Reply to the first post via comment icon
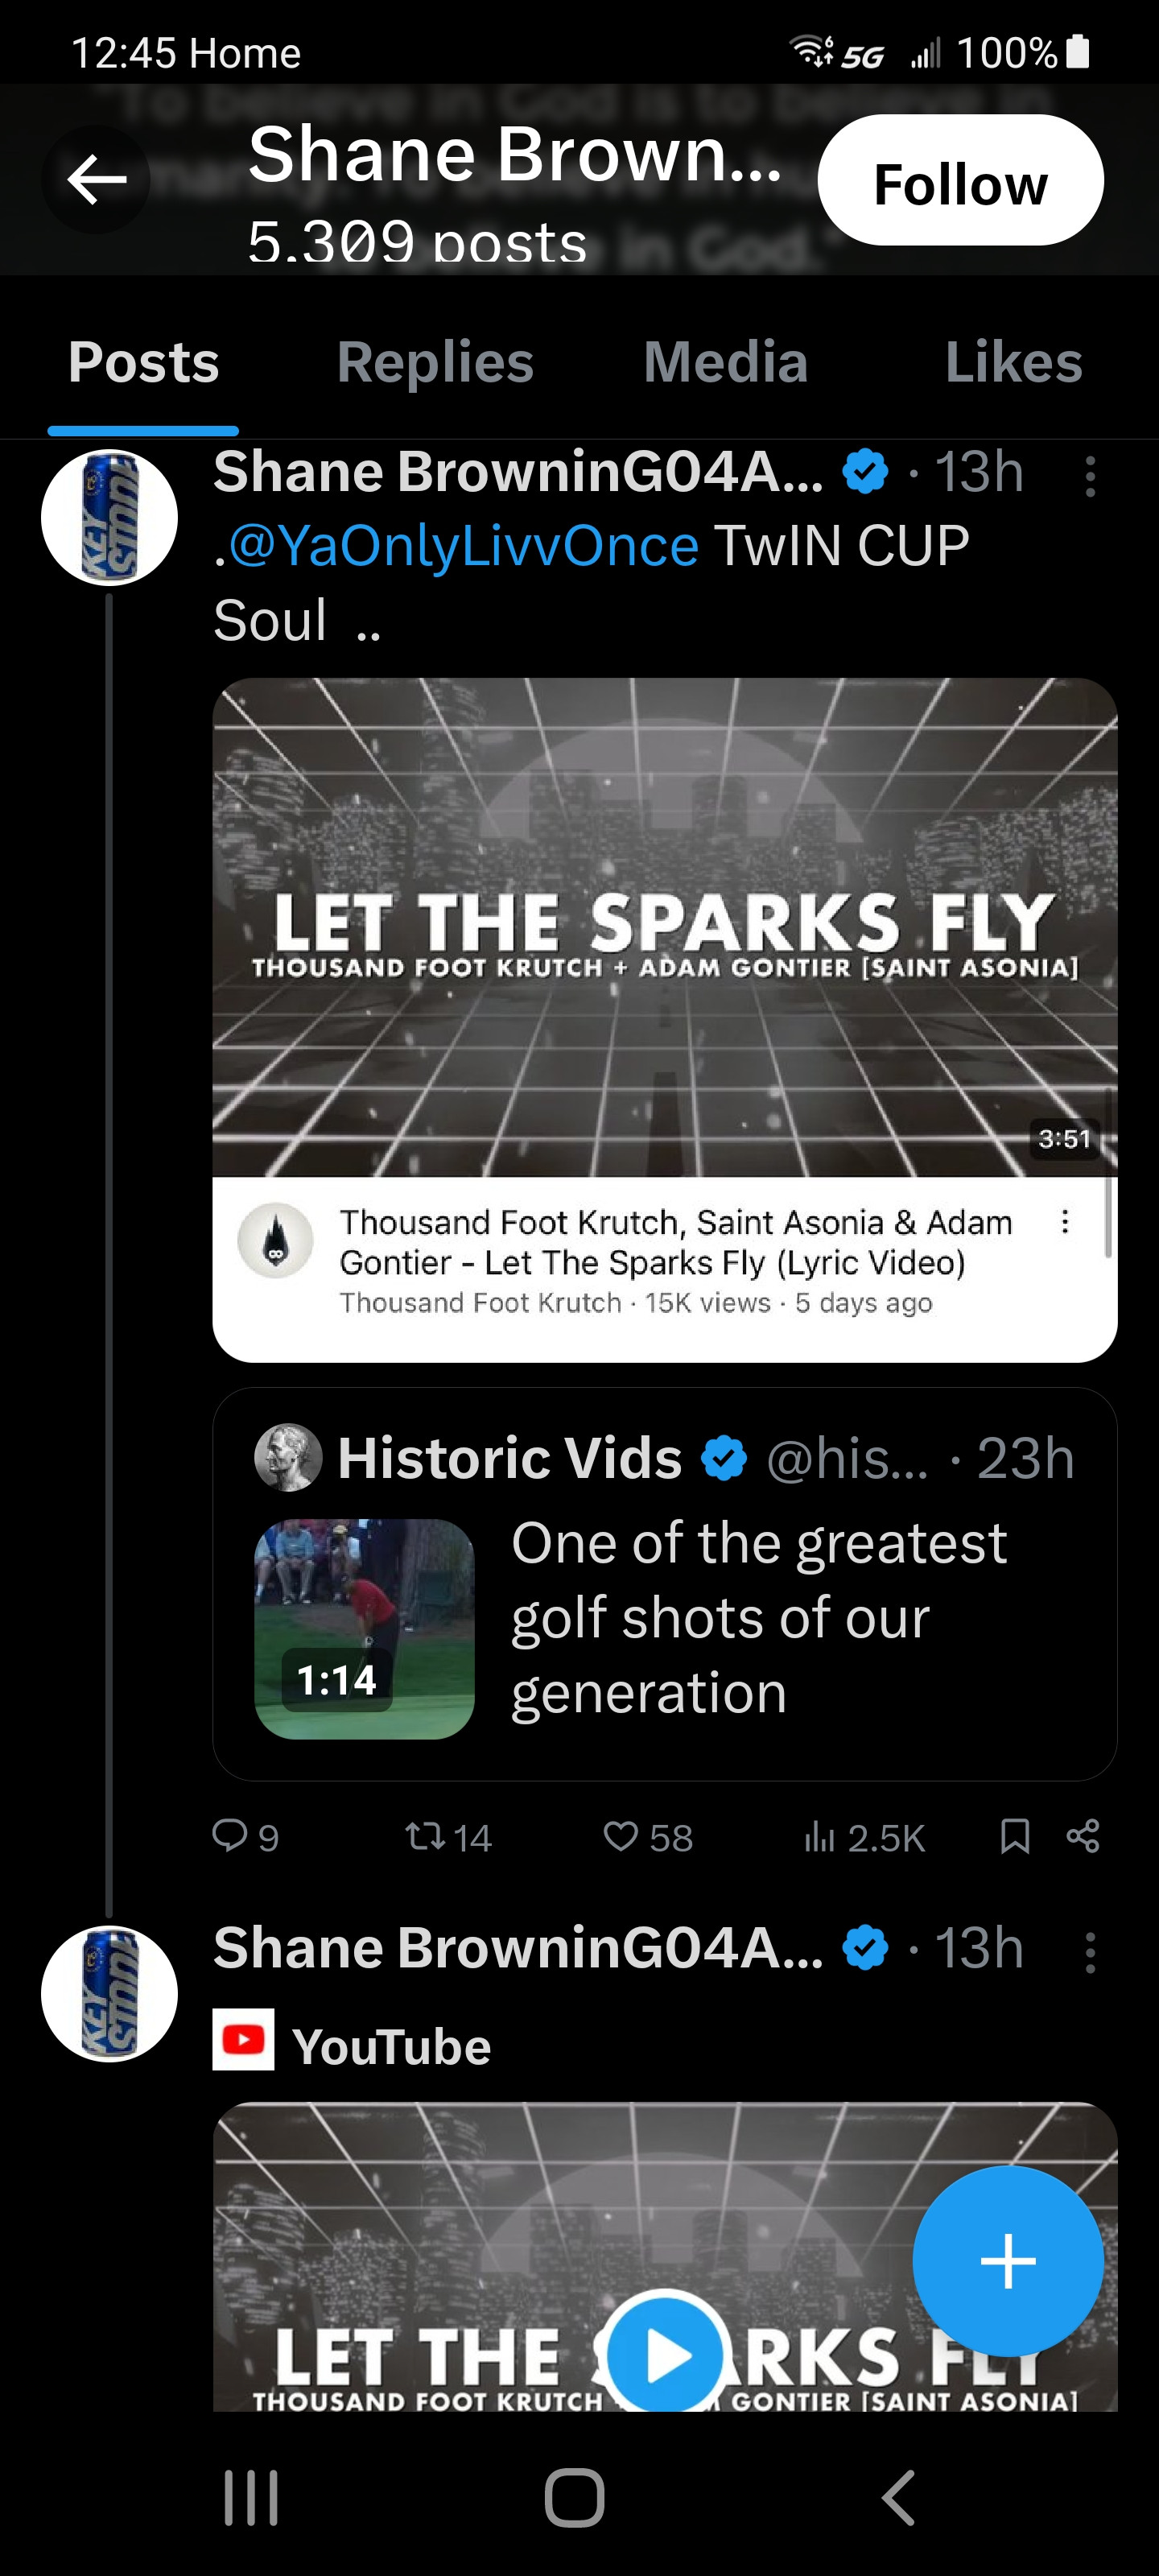The width and height of the screenshot is (1159, 2576). [231, 1836]
